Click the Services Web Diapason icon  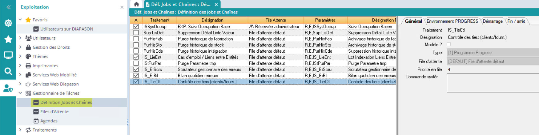click(x=28, y=84)
